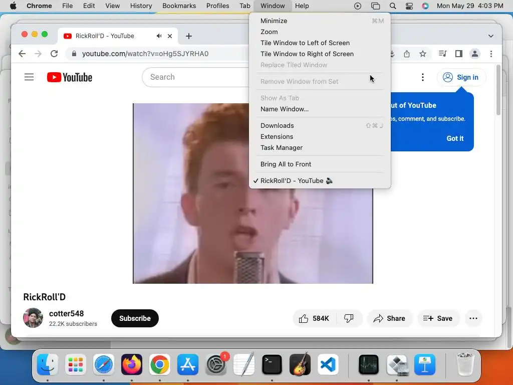Choose Name Window… menu item

click(x=320, y=109)
